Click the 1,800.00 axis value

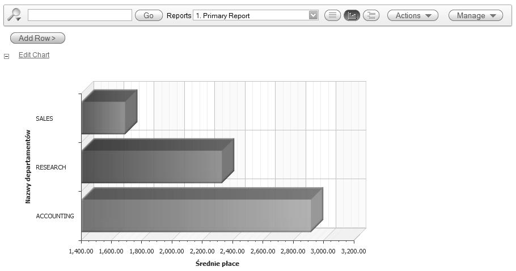tap(142, 251)
